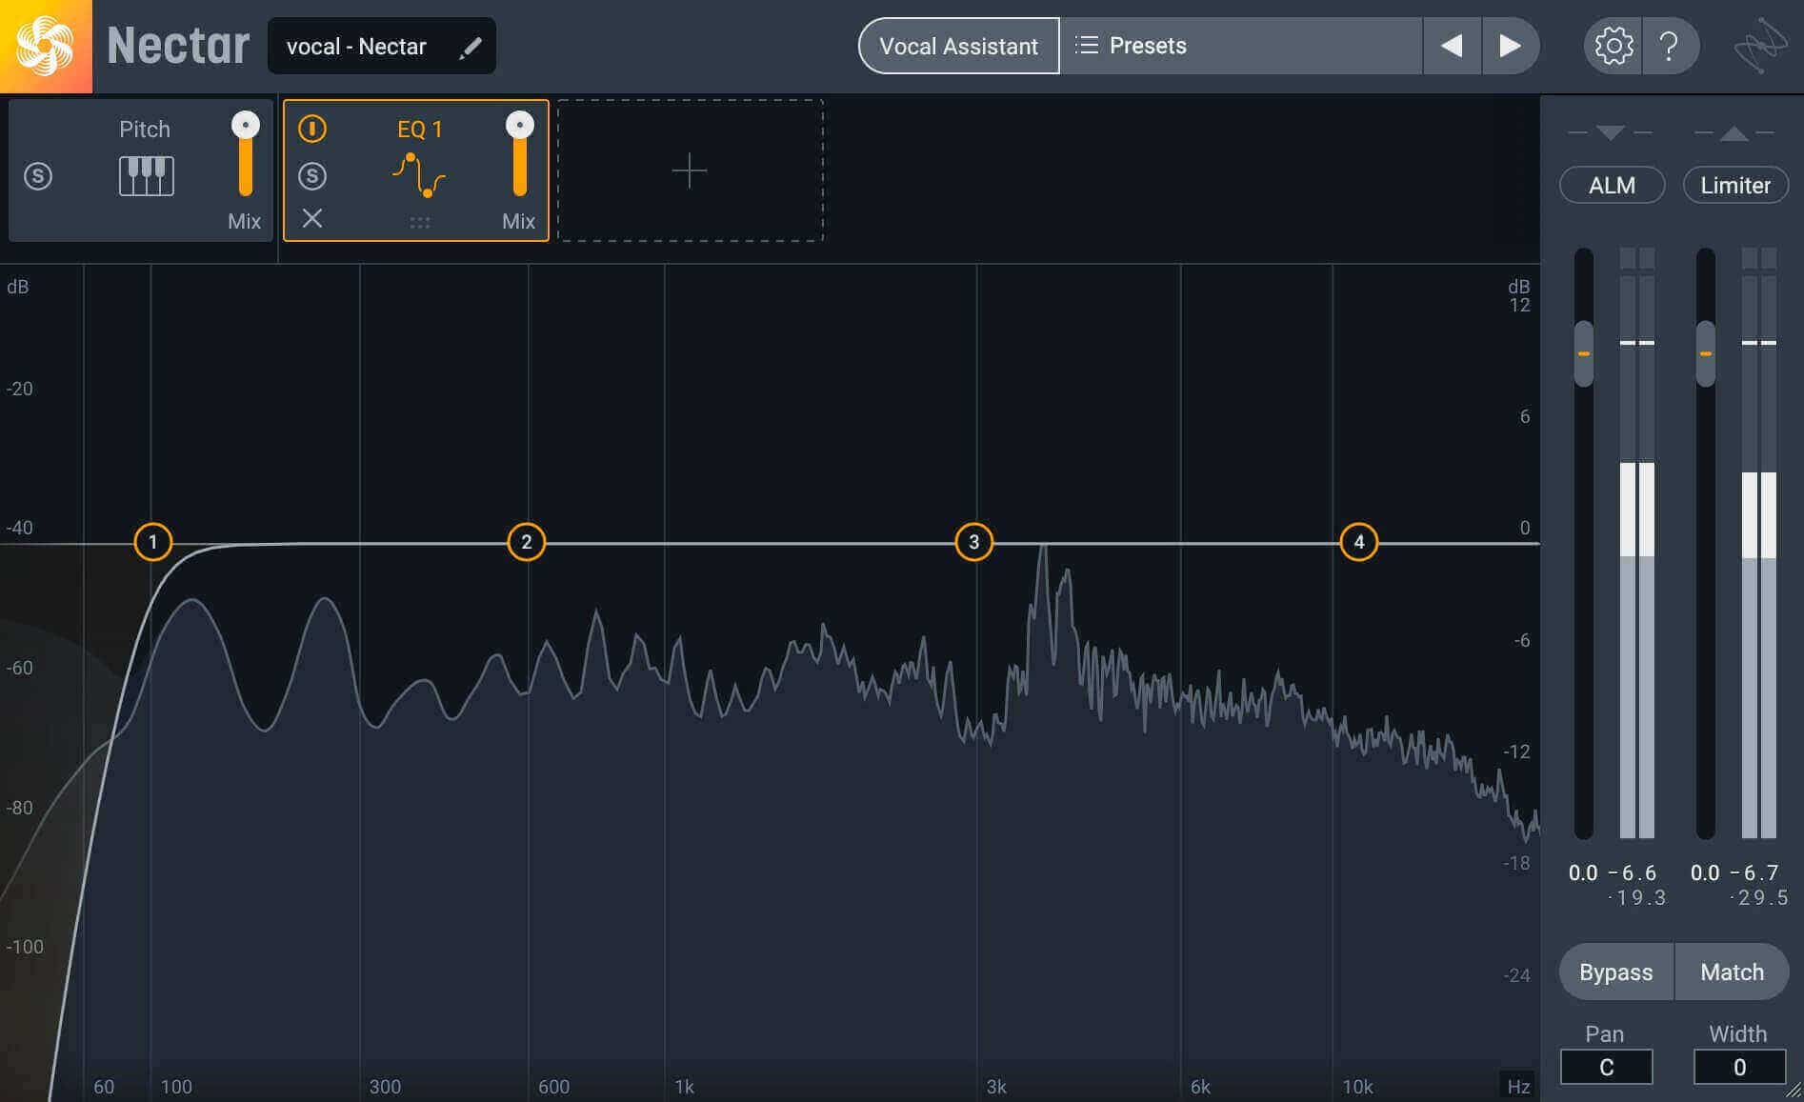Image resolution: width=1804 pixels, height=1102 pixels.
Task: Click the Pan value field
Action: point(1606,1067)
